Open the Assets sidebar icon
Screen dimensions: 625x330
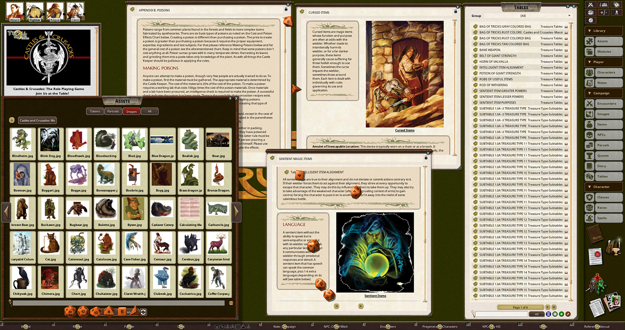(x=589, y=41)
